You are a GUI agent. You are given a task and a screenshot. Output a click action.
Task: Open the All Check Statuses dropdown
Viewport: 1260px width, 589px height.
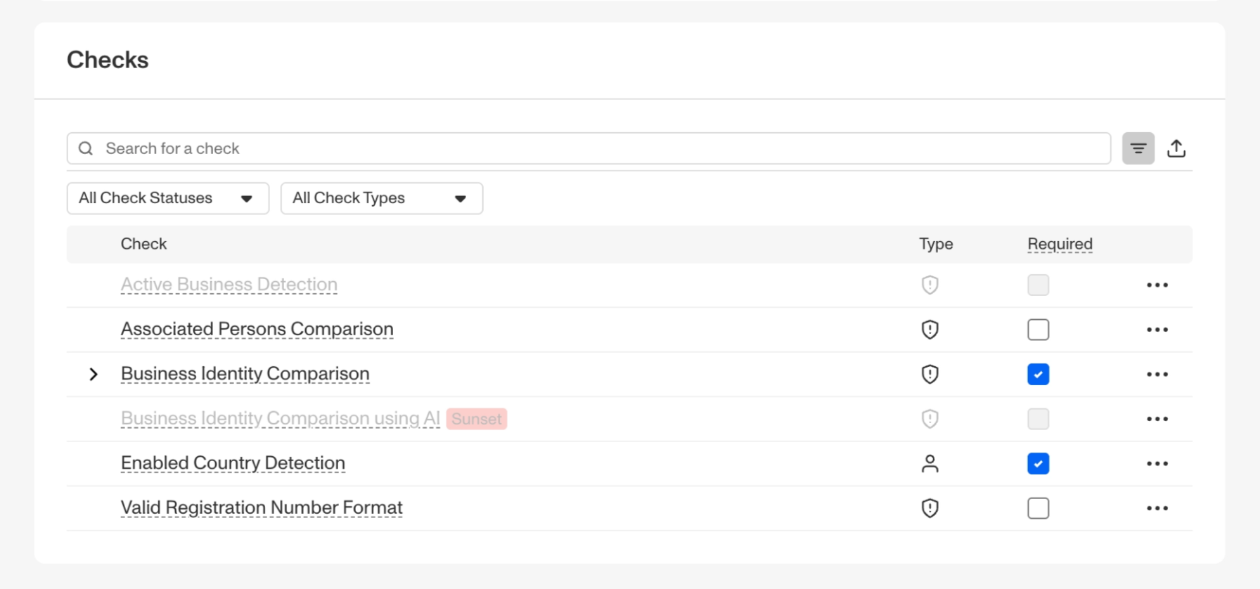tap(167, 198)
